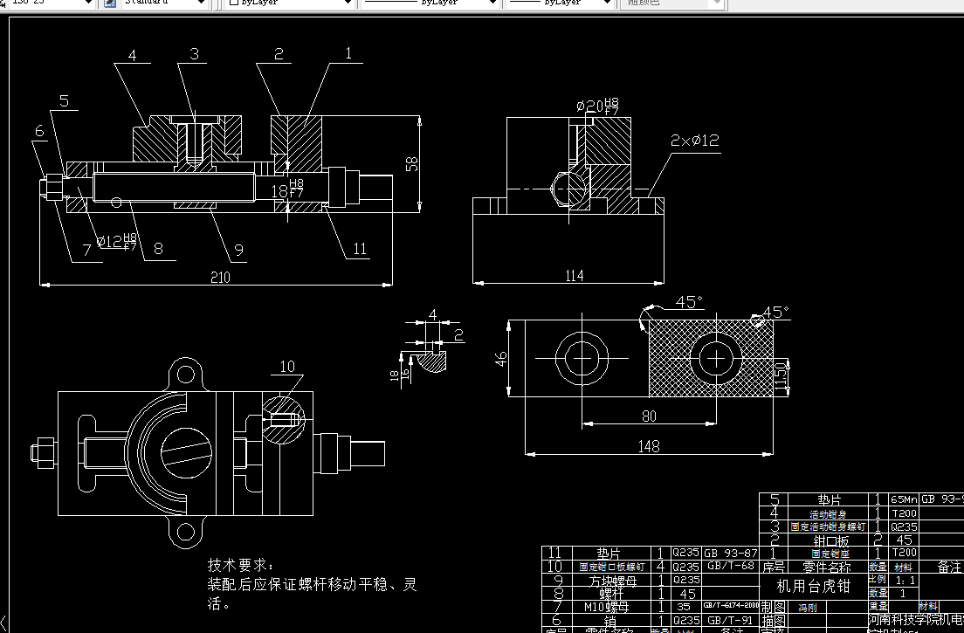Click the text style icon beside Standard
The image size is (964, 633).
pyautogui.click(x=109, y=3)
